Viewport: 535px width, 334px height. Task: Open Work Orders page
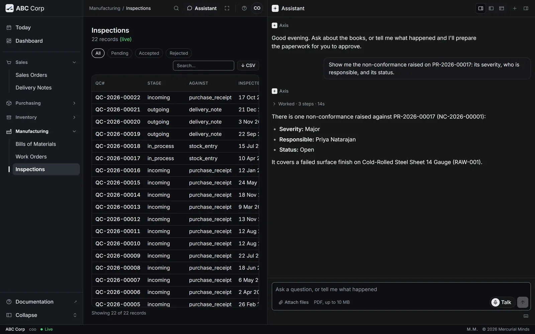46,157
